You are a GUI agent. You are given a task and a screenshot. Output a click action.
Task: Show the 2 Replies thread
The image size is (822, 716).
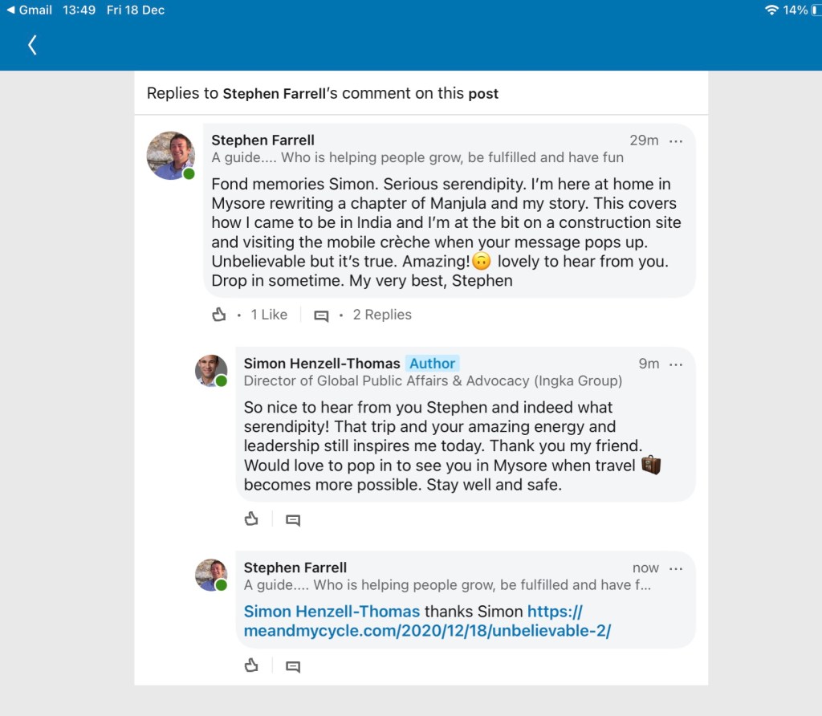tap(382, 315)
